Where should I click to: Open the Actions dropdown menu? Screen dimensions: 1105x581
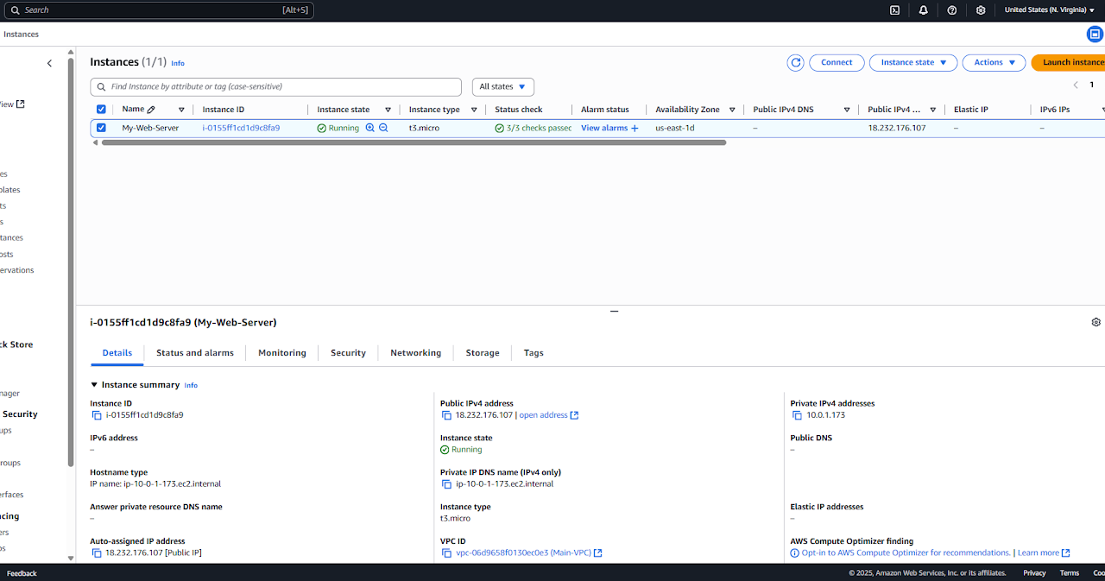[994, 62]
